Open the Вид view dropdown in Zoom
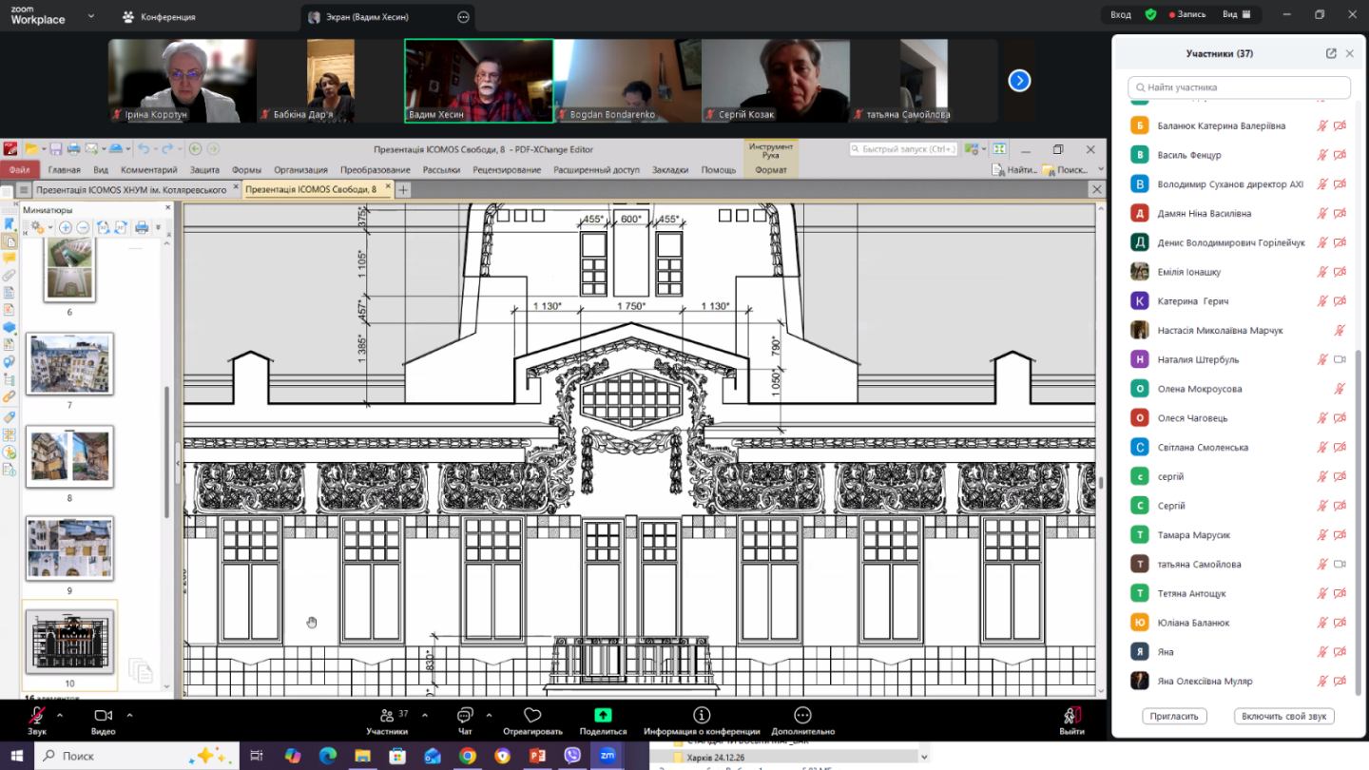The width and height of the screenshot is (1369, 770). coord(1236,14)
